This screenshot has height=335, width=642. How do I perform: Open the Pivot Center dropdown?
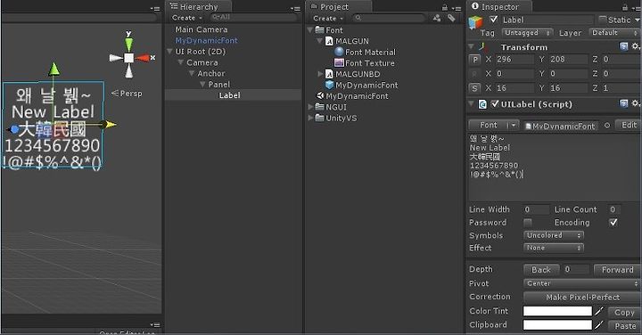tap(581, 283)
